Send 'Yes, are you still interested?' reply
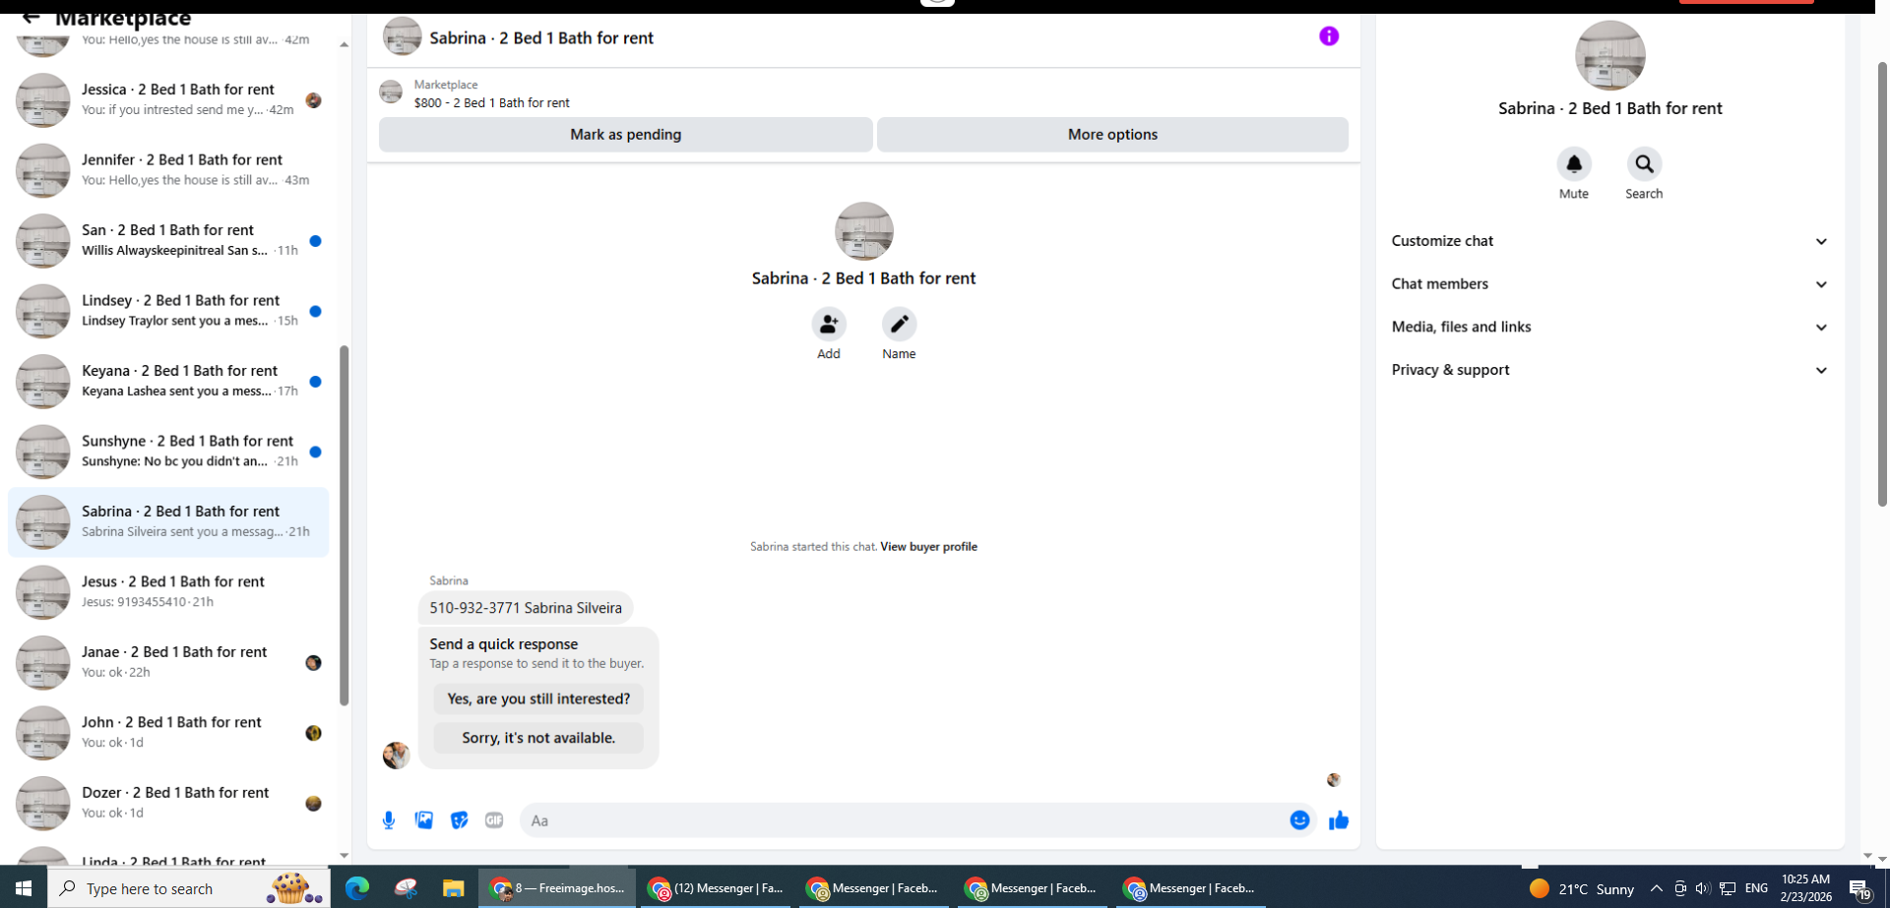 pos(538,699)
